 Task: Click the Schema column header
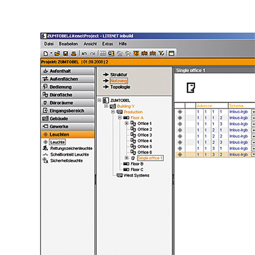coord(242,106)
